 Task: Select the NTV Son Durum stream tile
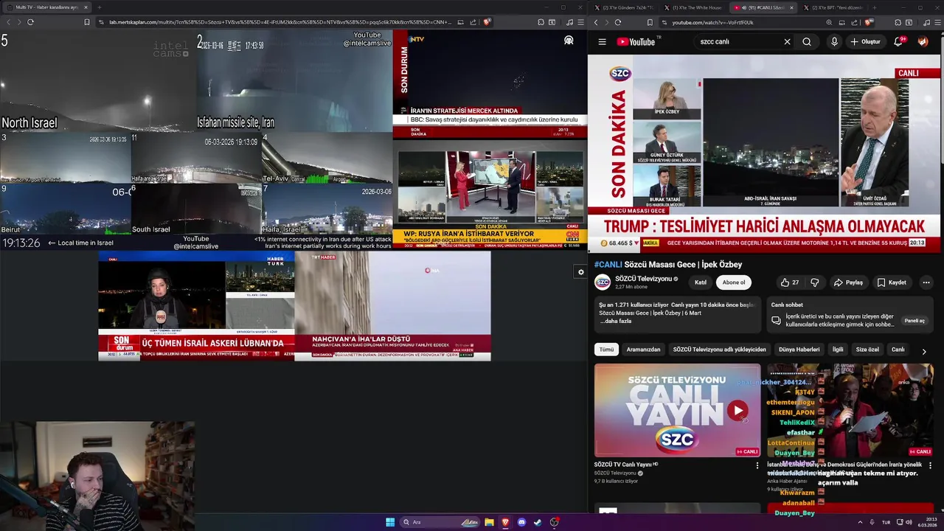[x=490, y=84]
